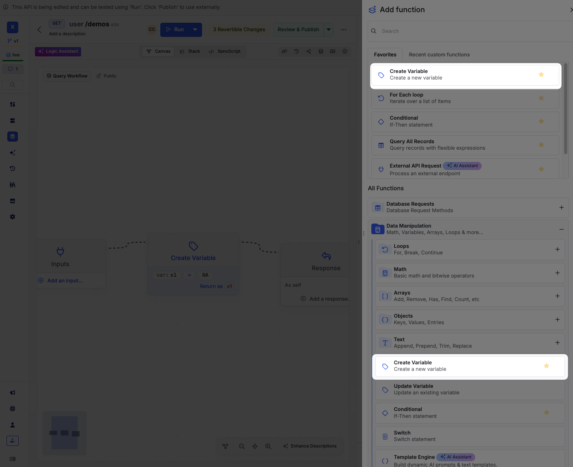573x467 pixels.
Task: Expand the Text function group
Action: point(557,343)
